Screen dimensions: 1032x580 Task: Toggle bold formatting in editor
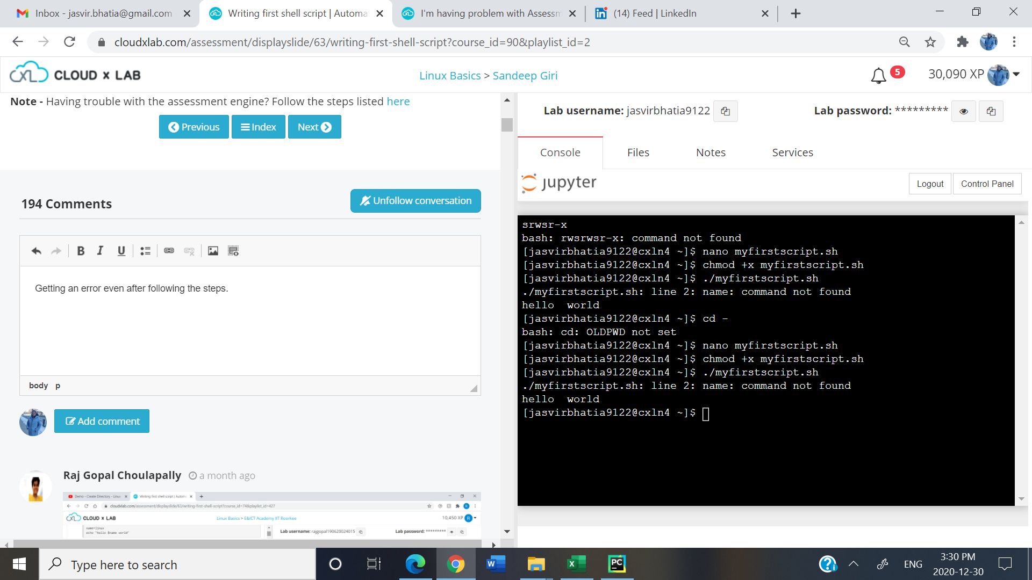tap(81, 251)
